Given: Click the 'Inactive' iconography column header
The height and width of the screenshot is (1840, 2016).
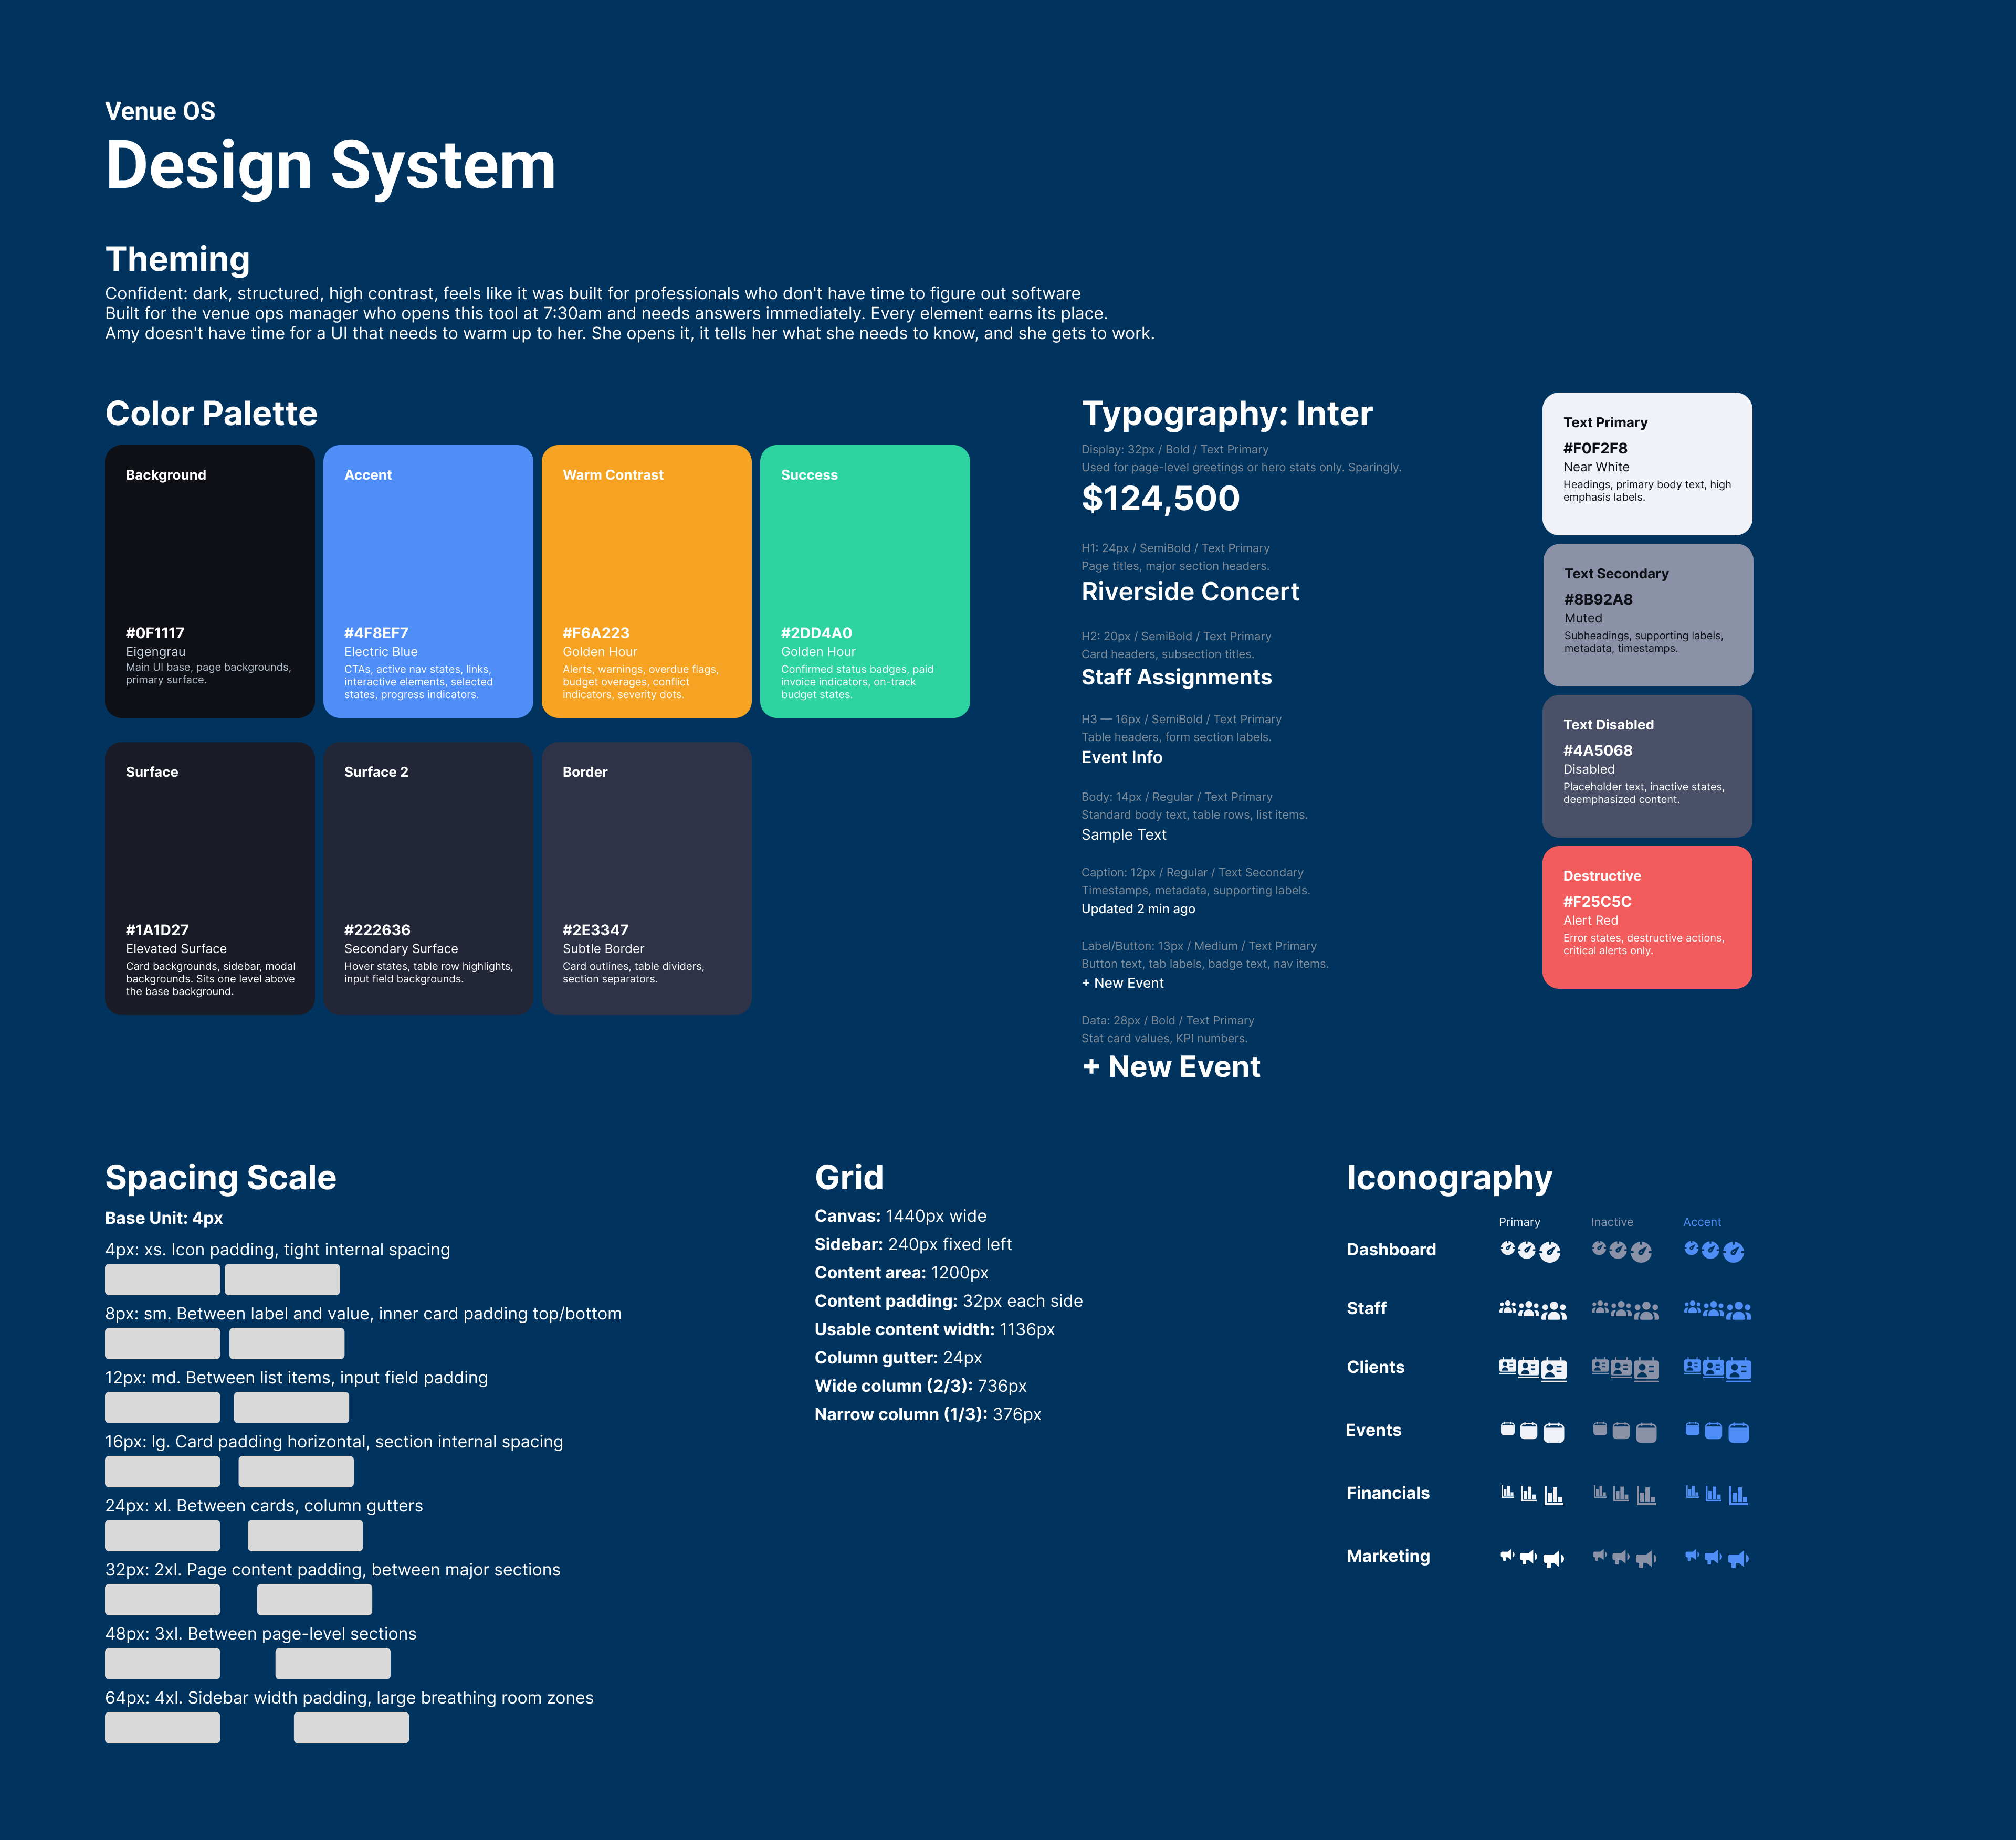Looking at the screenshot, I should pos(1612,1221).
